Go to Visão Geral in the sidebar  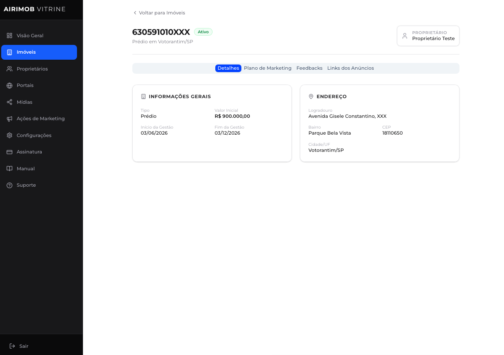pos(39,36)
